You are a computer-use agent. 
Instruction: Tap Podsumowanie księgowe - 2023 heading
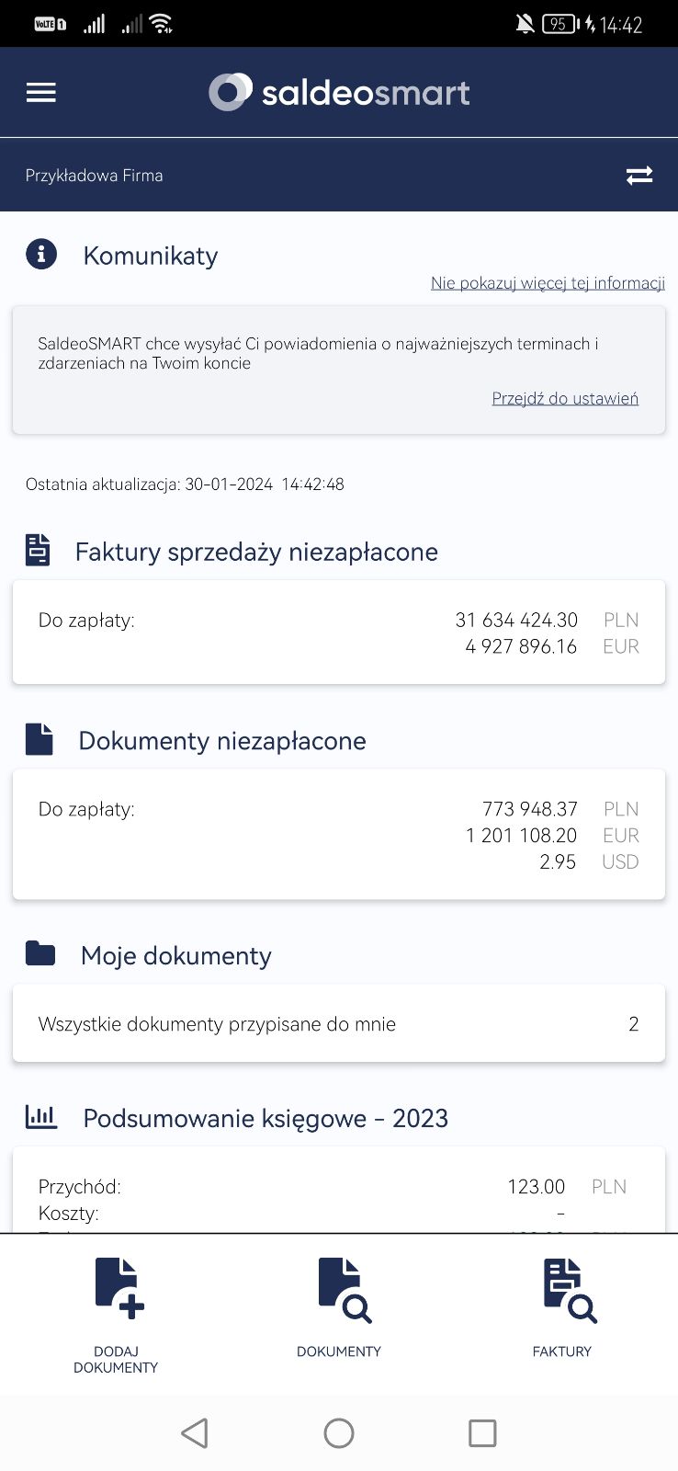(266, 1118)
